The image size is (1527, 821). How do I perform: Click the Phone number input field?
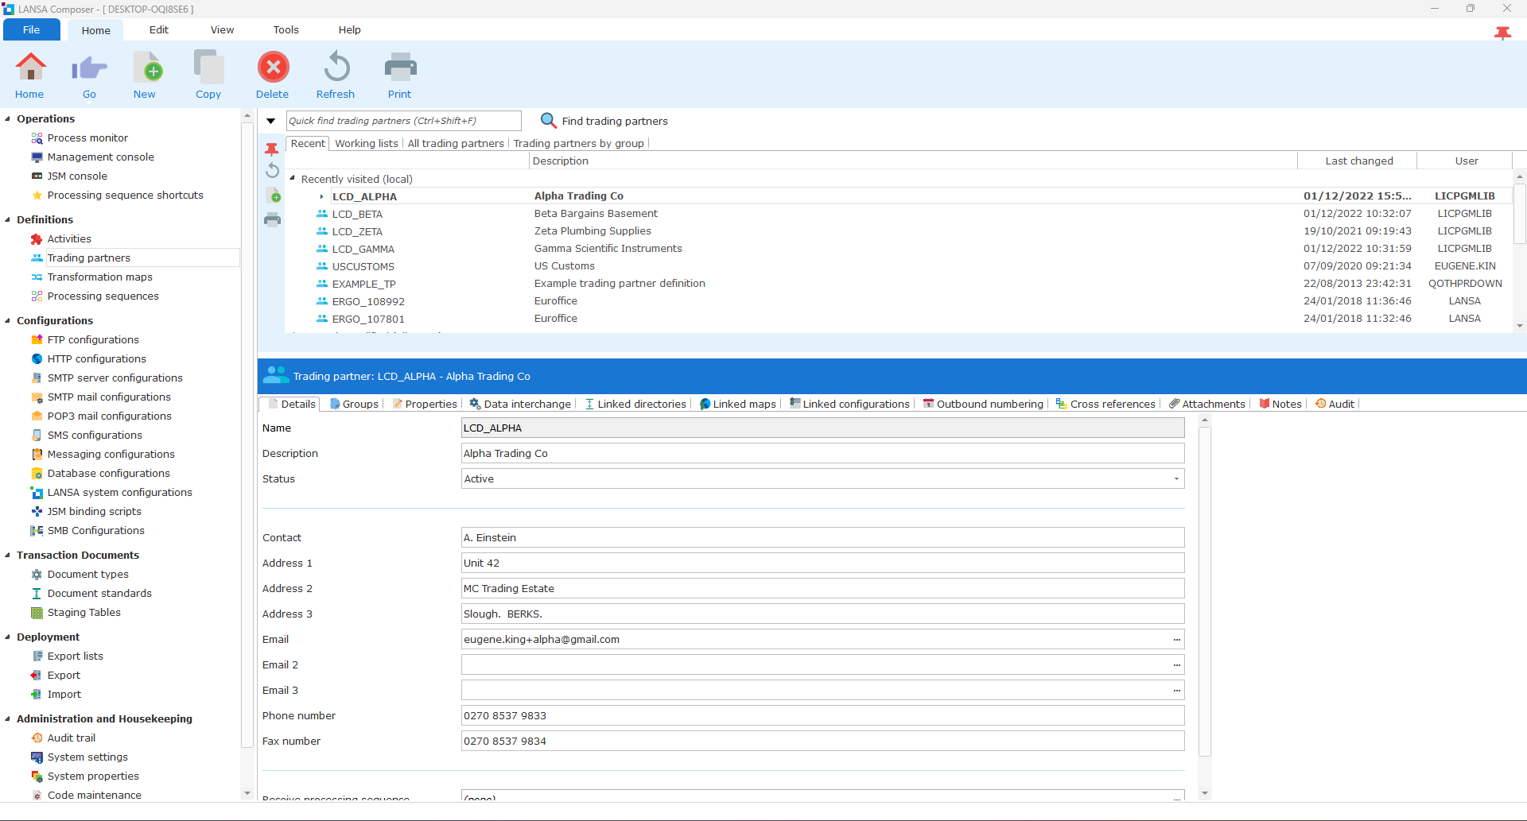click(x=822, y=715)
